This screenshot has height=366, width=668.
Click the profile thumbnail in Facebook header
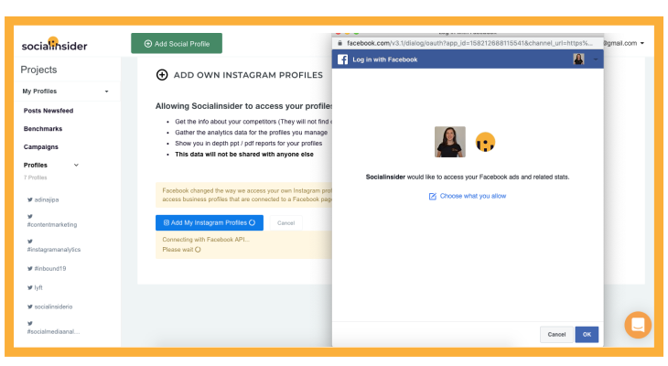578,59
